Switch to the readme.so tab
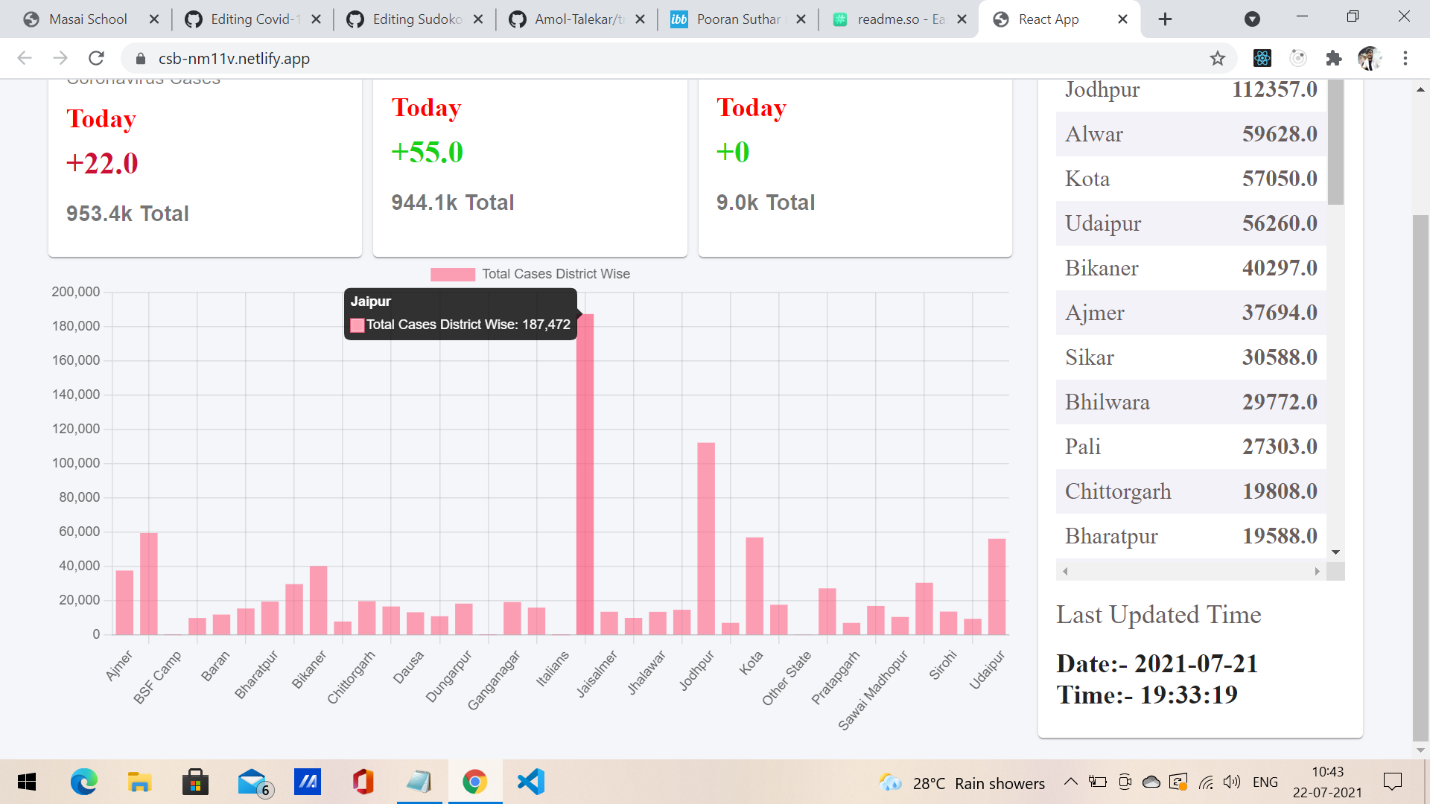1430x804 pixels. point(900,19)
